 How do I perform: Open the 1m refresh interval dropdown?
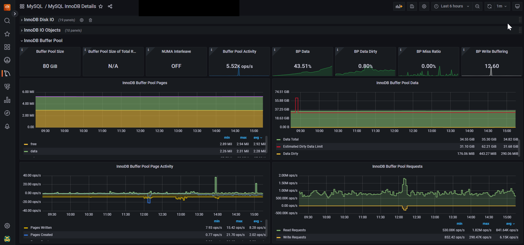(502, 6)
